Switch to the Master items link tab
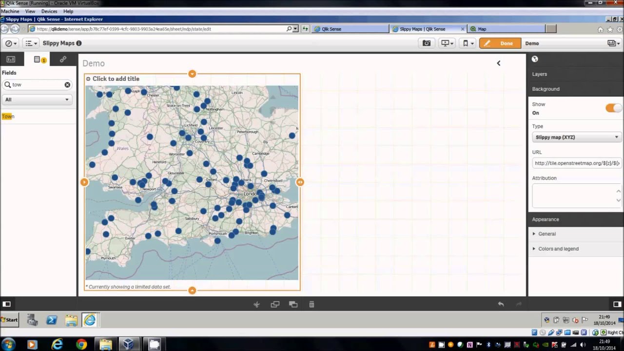Screen dimensions: 624x351 coord(63,59)
